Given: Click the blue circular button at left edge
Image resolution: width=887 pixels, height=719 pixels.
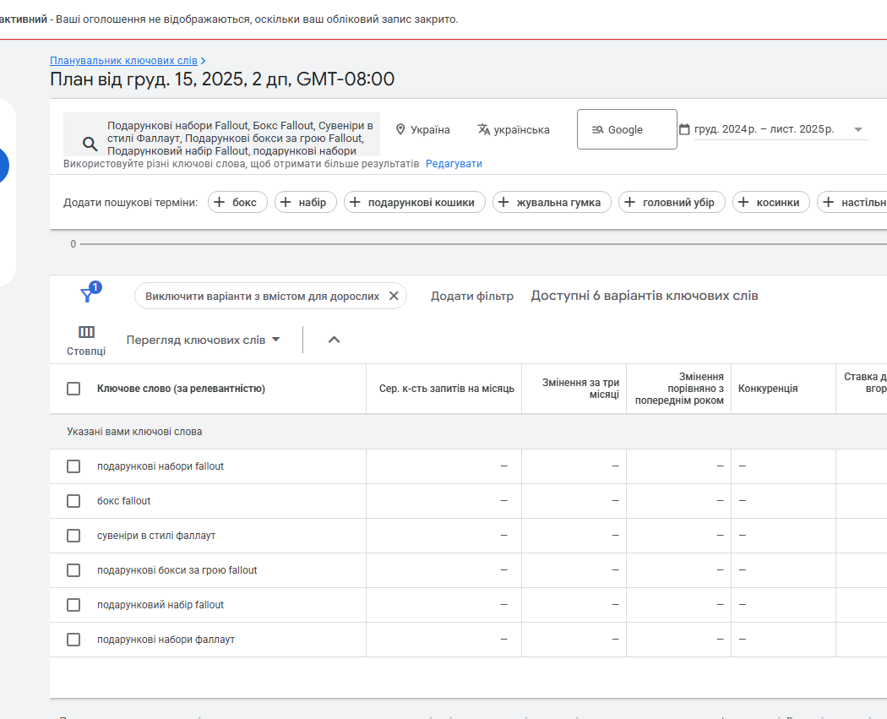Looking at the screenshot, I should (3, 166).
